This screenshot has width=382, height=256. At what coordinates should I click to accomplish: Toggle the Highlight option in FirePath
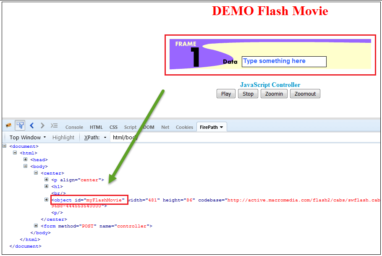(x=63, y=137)
